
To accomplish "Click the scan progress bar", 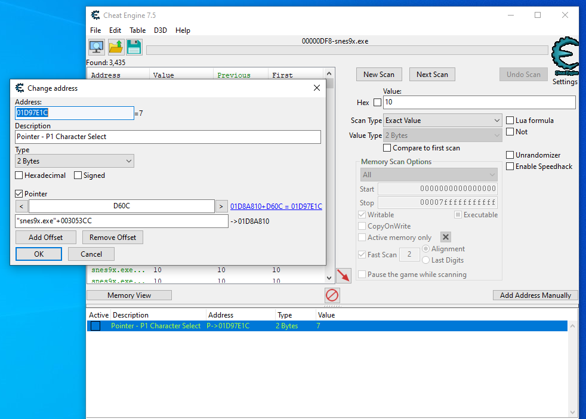I will coord(347,51).
